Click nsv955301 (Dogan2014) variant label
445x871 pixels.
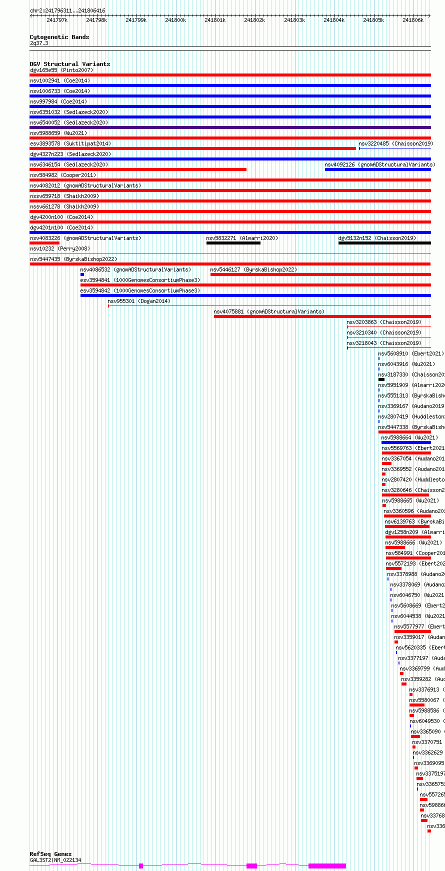coord(139,301)
